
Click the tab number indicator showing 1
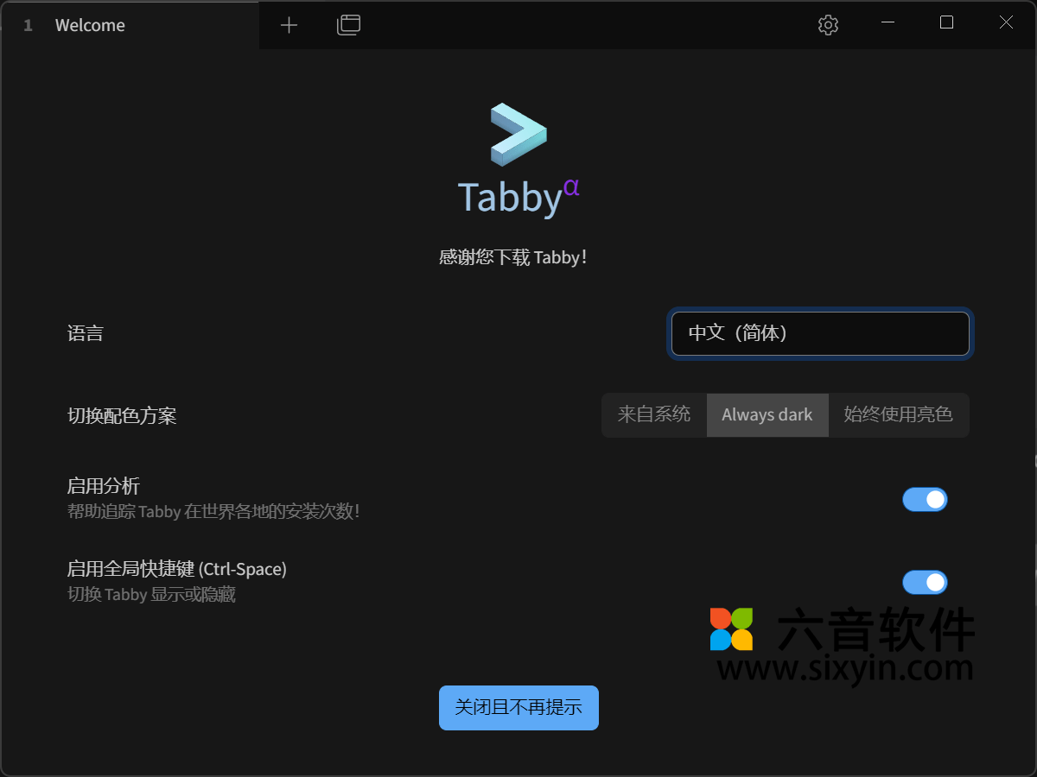click(27, 25)
